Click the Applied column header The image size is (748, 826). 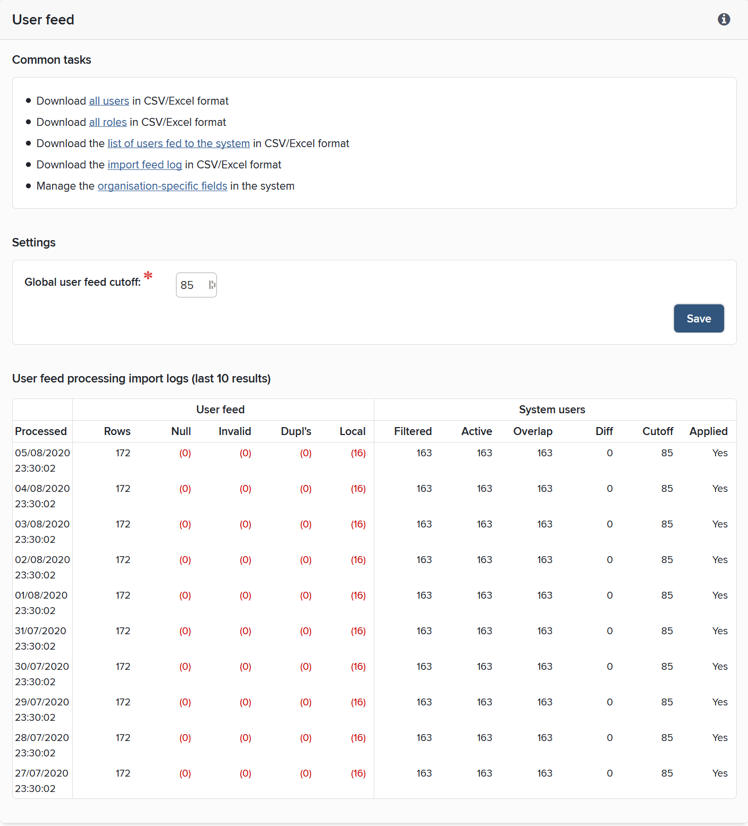click(708, 431)
